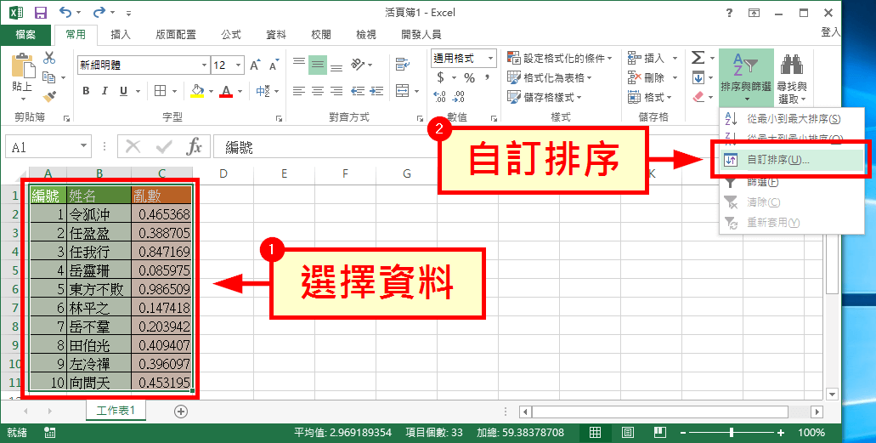Undo the last action

click(x=65, y=12)
